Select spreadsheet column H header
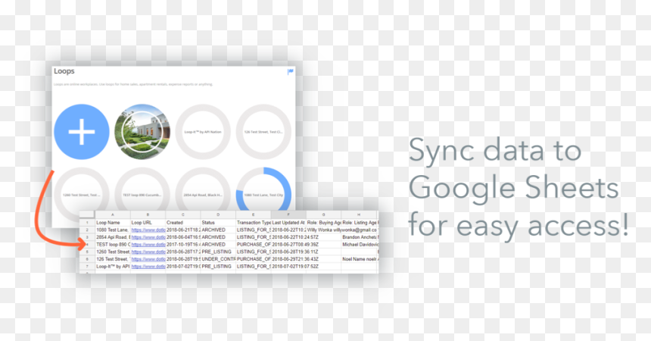Viewport: 651px width, 341px height. (x=359, y=214)
